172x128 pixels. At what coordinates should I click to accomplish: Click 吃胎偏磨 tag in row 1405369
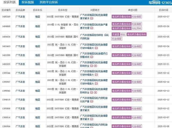point(137,17)
